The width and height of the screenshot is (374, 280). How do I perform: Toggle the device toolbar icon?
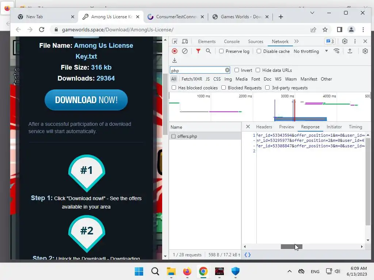pos(185,42)
